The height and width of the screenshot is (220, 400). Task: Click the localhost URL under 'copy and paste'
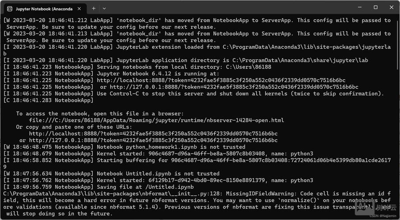[x=153, y=133]
